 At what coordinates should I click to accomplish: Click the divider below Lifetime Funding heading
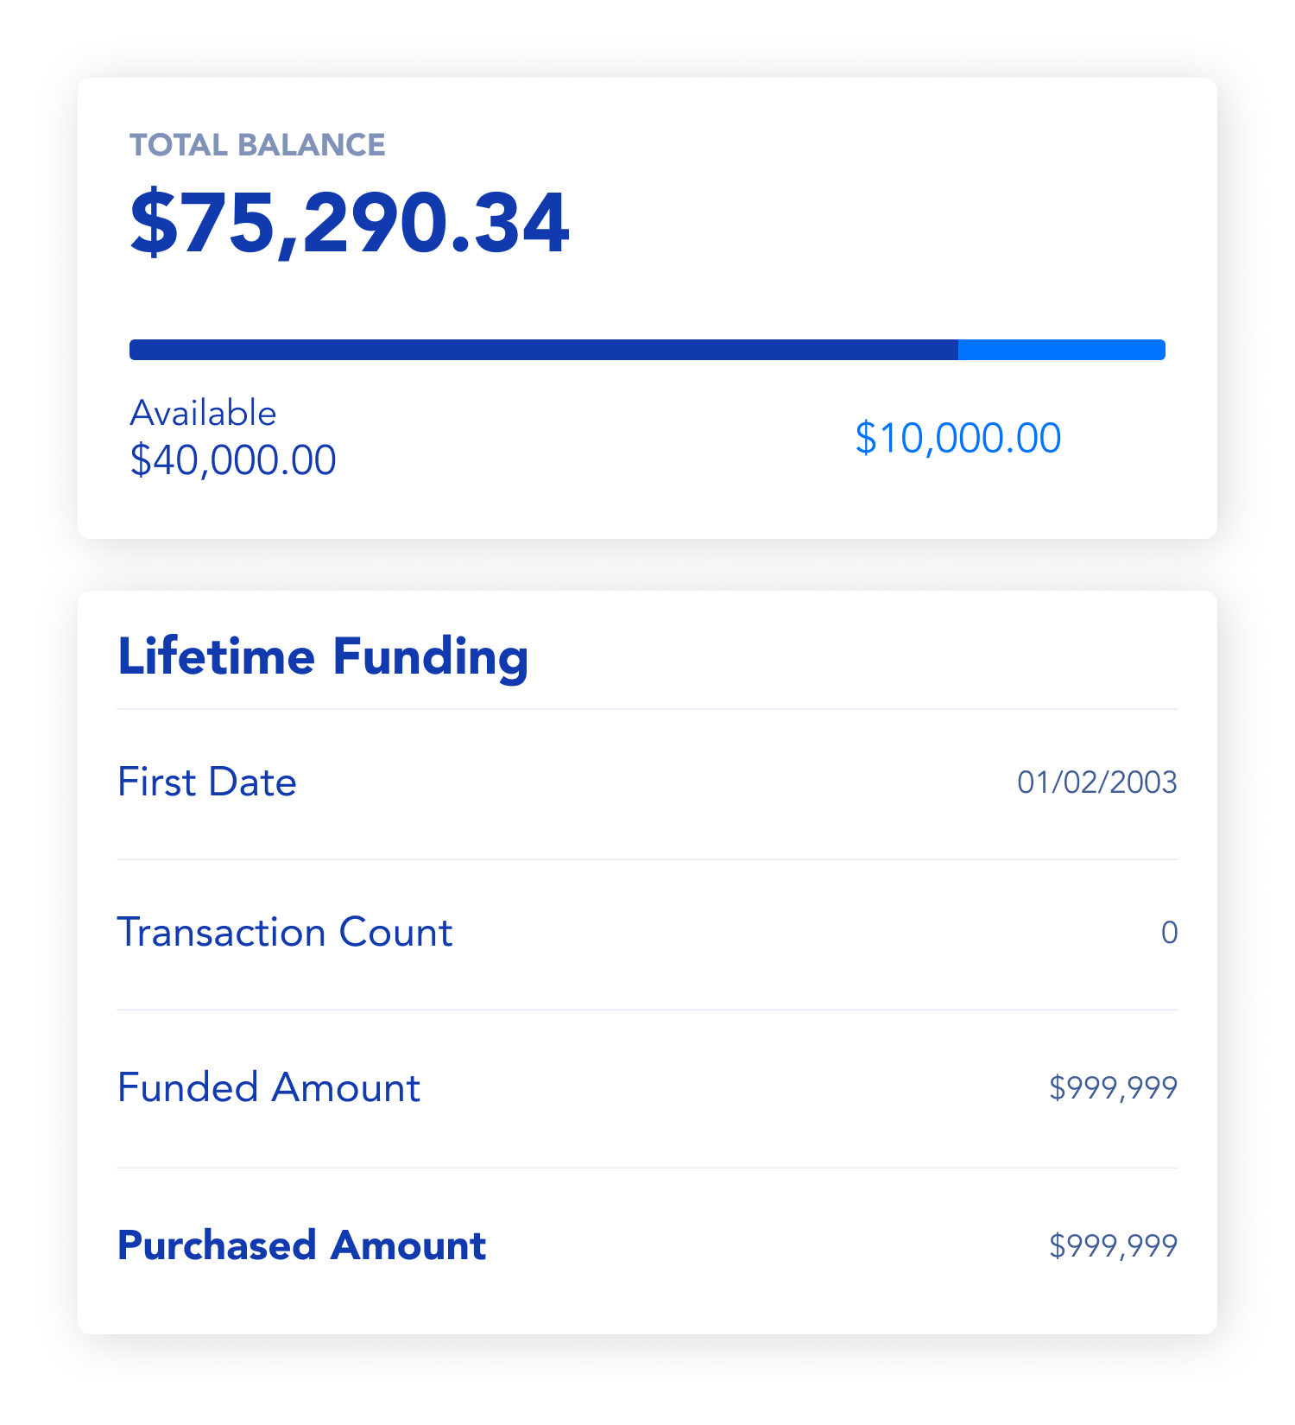pos(647,709)
